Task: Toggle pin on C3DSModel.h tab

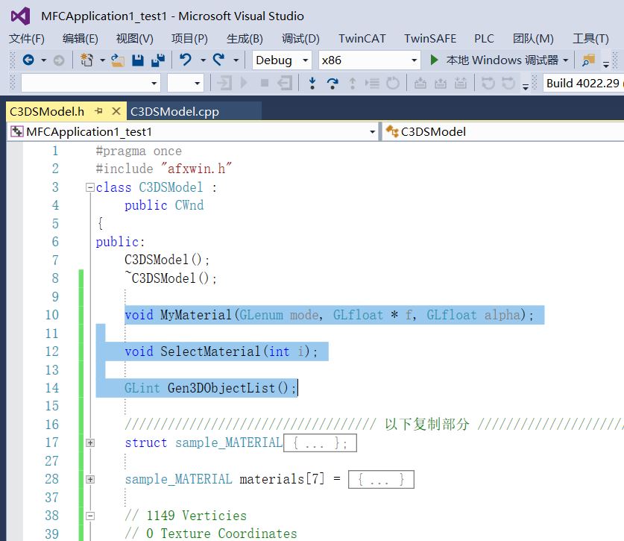Action: pos(98,111)
